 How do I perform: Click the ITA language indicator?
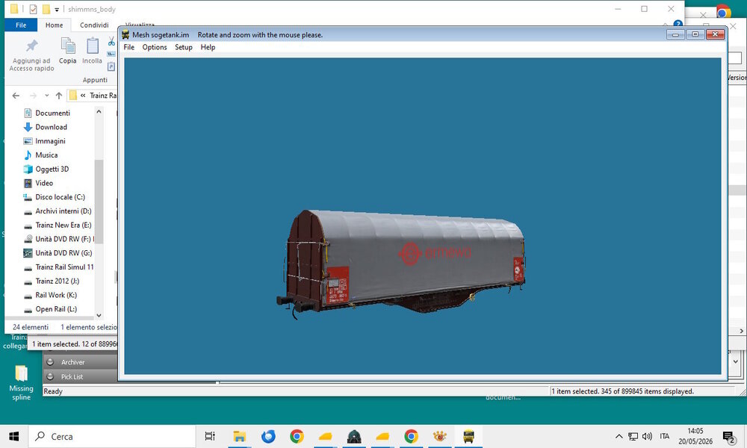coord(665,436)
